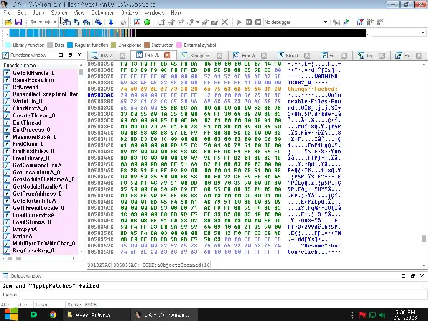Sort by Function name column header
The height and width of the screenshot is (321, 428).
coord(41,65)
